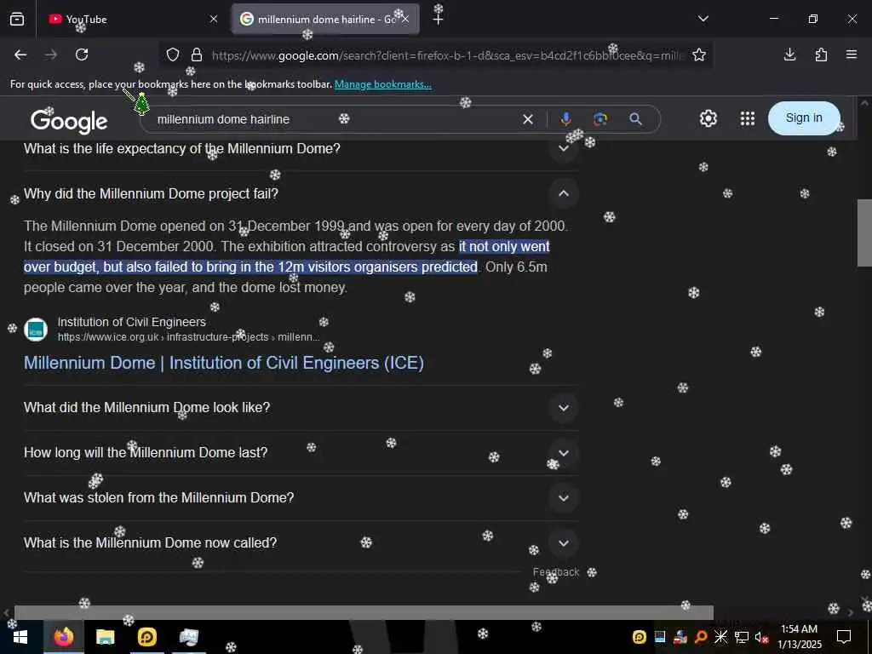
Task: Open Google quick settings gear
Action: pos(708,118)
